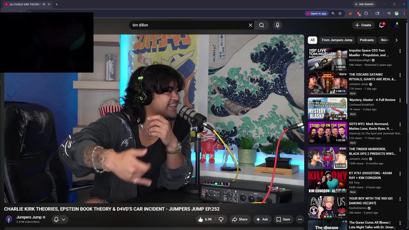Select the partially shown Related chip
This screenshot has width=409, height=230.
pyautogui.click(x=385, y=40)
